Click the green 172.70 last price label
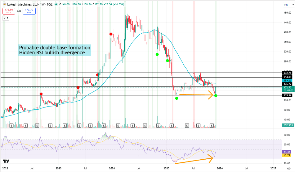This screenshot has height=172, width=295. [x=288, y=87]
